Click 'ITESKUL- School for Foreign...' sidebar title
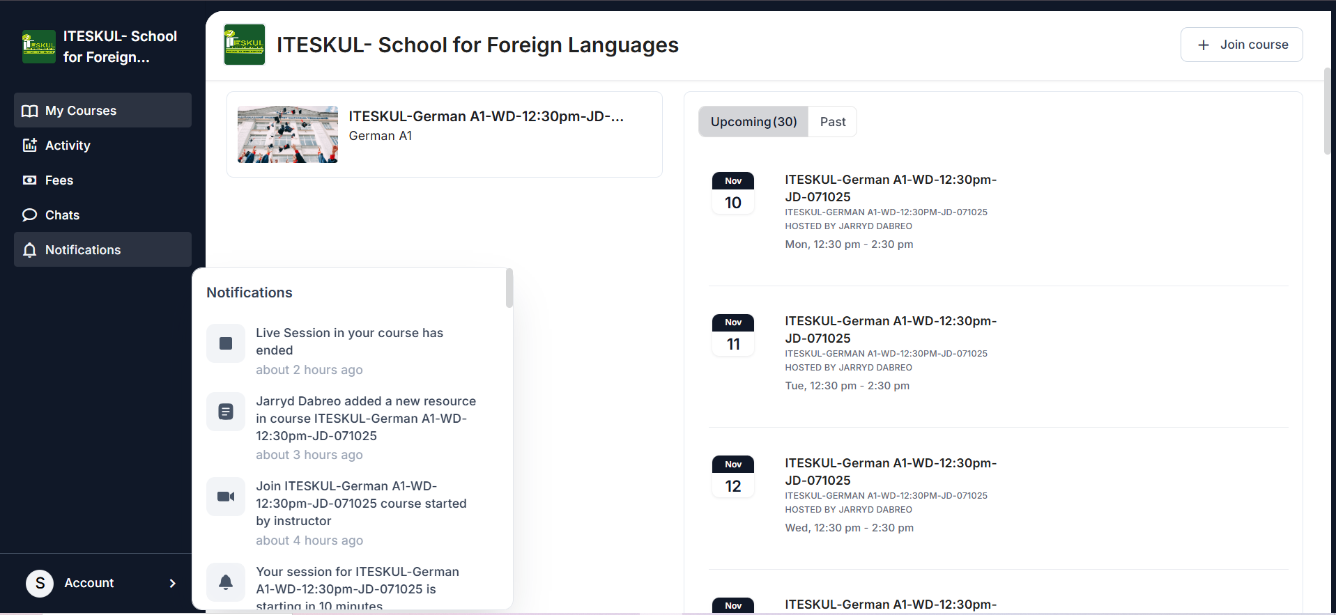 click(120, 47)
